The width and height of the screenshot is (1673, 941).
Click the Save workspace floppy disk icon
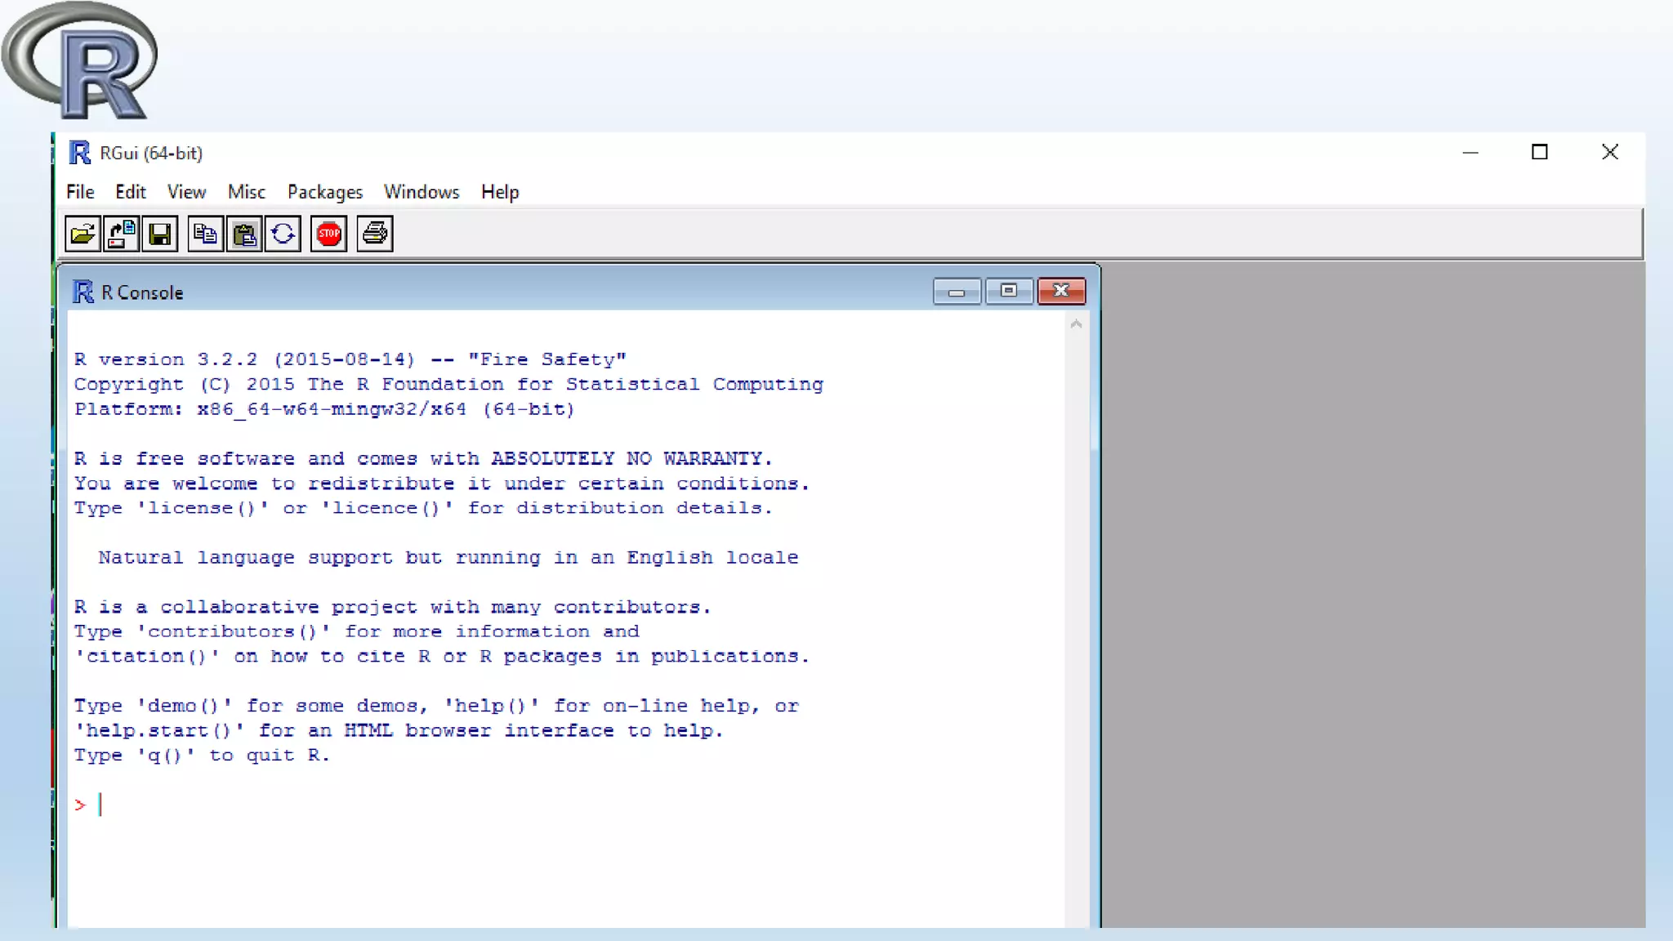[160, 234]
